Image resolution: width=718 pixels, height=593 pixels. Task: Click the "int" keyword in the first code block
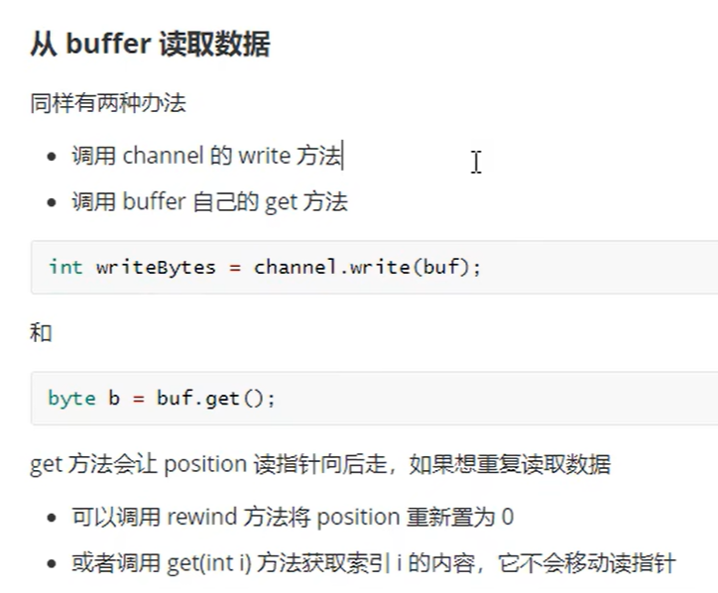click(x=65, y=267)
